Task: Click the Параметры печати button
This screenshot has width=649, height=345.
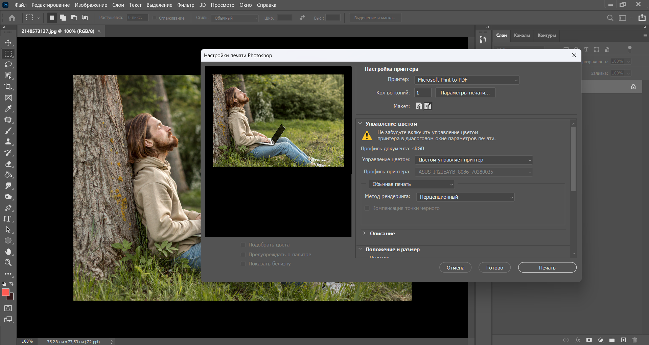Action: [465, 93]
